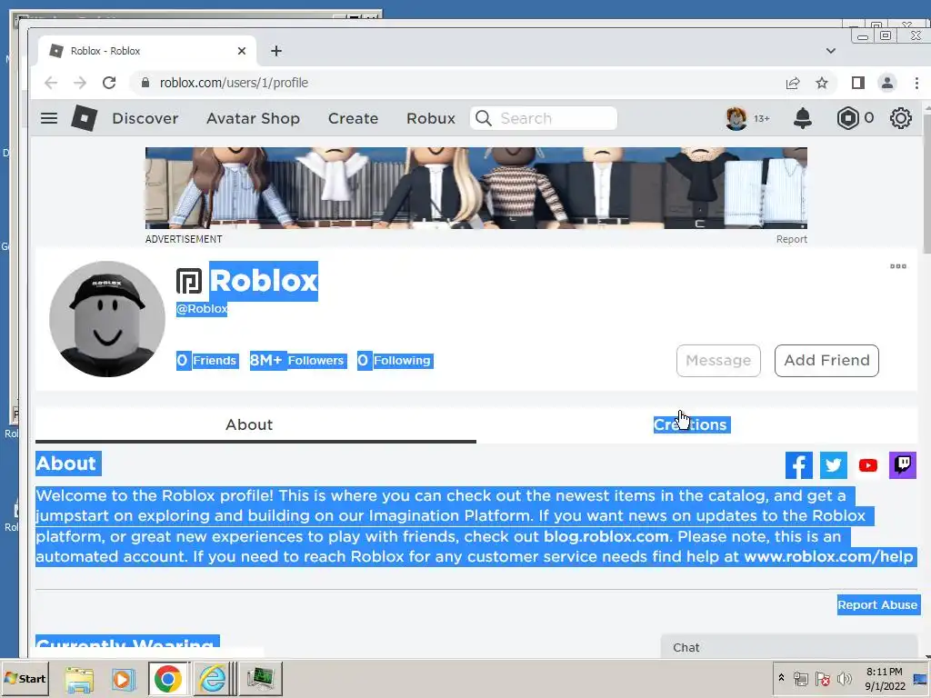This screenshot has width=931, height=698.
Task: Open the Chat panel
Action: click(789, 647)
